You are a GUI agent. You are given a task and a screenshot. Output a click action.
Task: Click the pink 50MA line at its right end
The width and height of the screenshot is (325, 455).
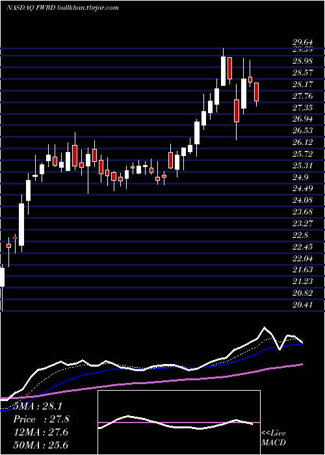click(x=302, y=364)
